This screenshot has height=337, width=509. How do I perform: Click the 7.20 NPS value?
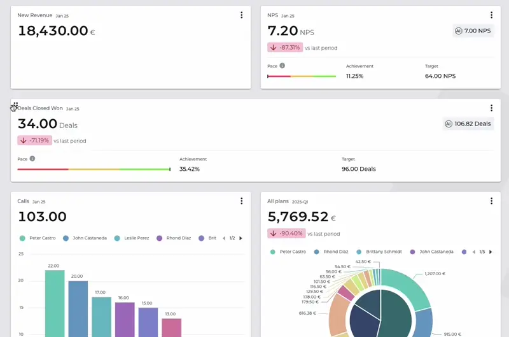(x=282, y=31)
